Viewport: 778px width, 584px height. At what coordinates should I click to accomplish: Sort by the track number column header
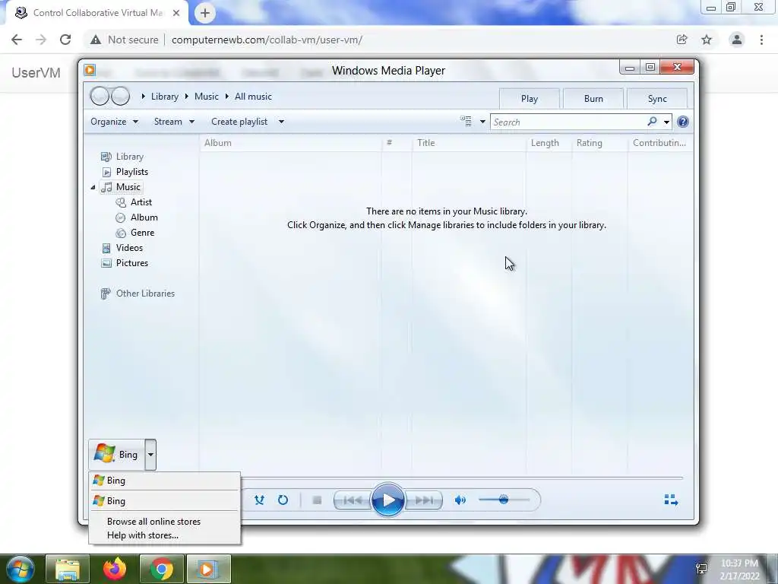[397, 143]
